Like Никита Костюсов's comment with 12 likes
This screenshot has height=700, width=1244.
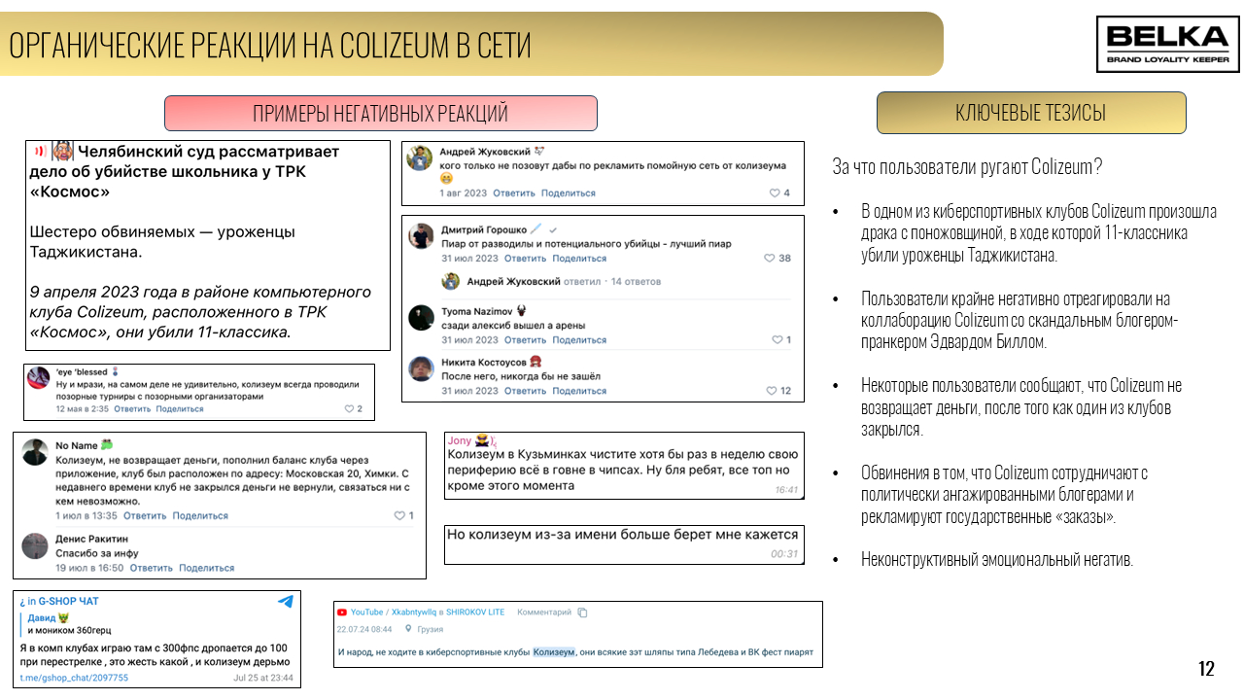772,391
